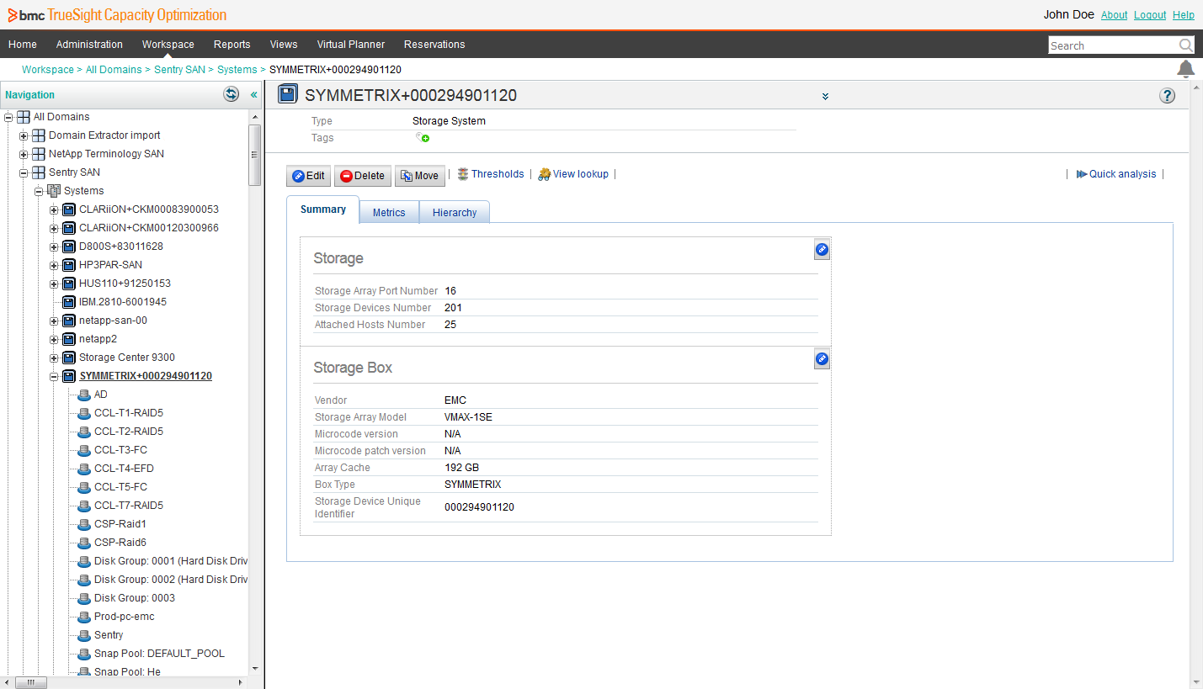Click the CSP-Raid6 pool icon

tap(84, 543)
